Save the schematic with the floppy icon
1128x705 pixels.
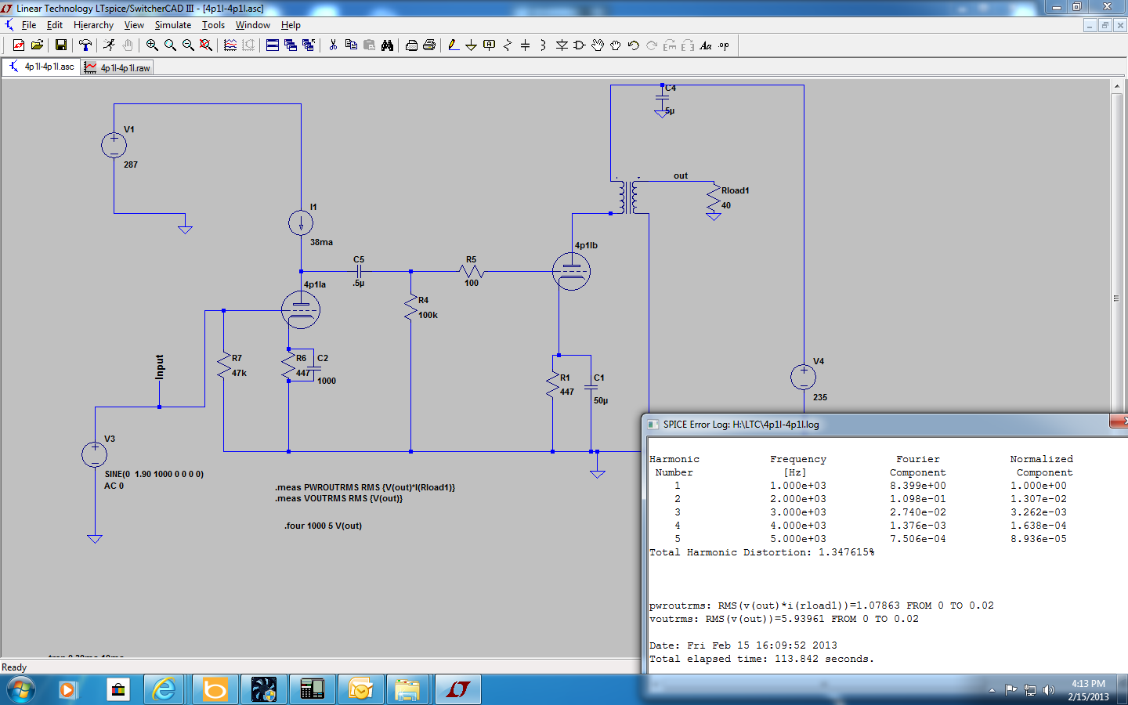click(x=60, y=45)
